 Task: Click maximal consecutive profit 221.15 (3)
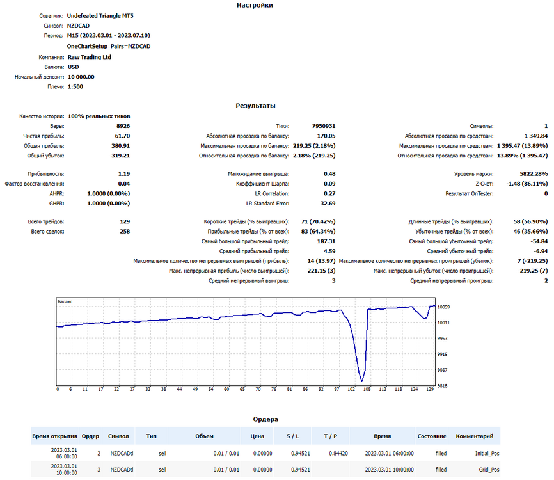(x=322, y=271)
